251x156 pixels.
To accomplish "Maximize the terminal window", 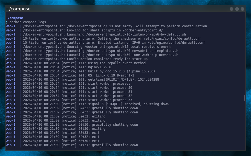I will point(237,9).
